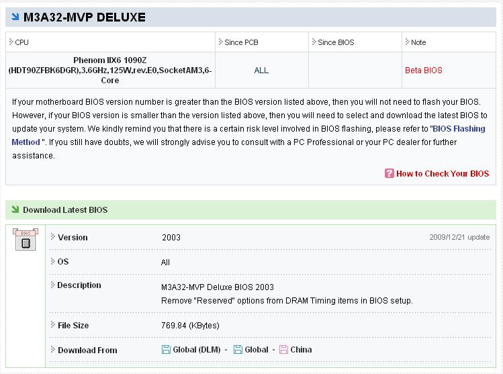Click the Global (DLM) floppy disk icon

[166, 350]
